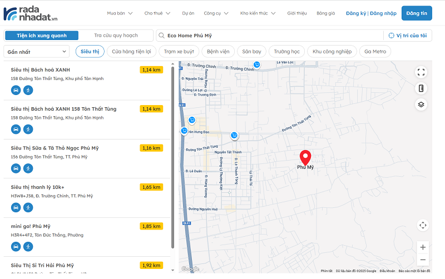Select the Trạm xe buýt filter
Screen dimensions: 445x279
(179, 52)
